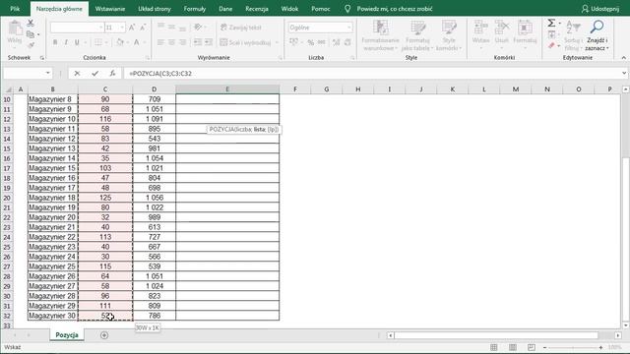
Task: Toggle Underline formatting
Action: 77,42
